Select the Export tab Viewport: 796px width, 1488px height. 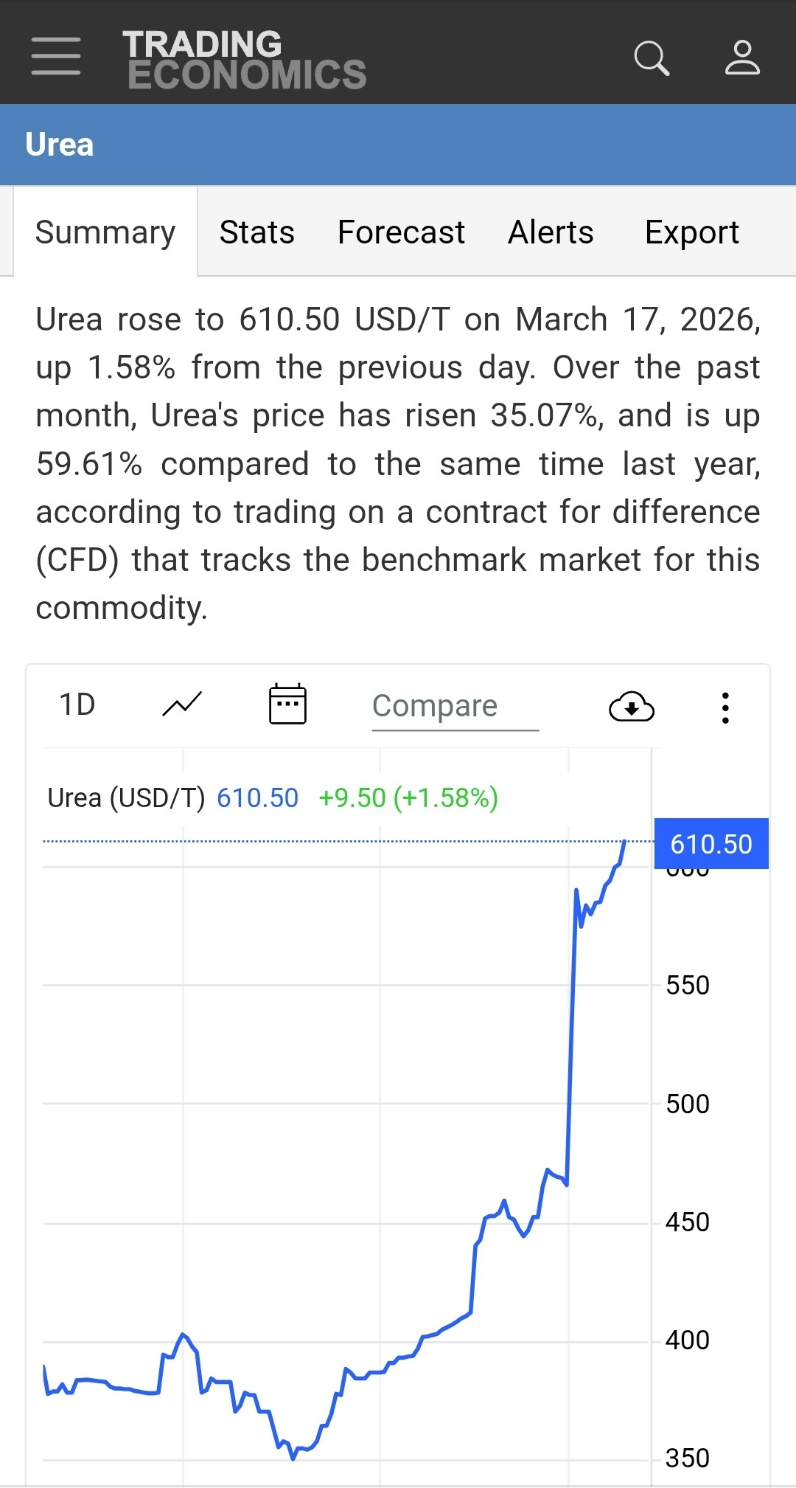point(691,232)
